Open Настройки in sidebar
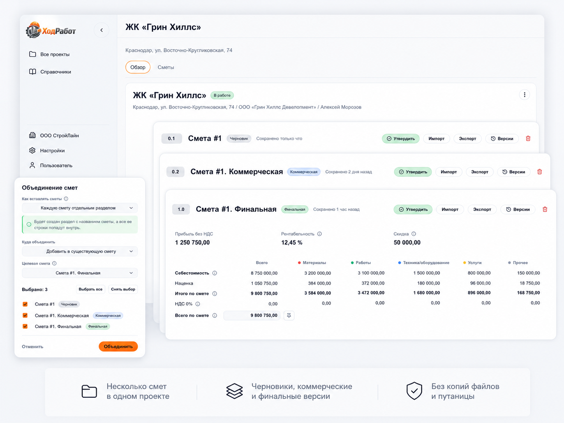 (47, 150)
